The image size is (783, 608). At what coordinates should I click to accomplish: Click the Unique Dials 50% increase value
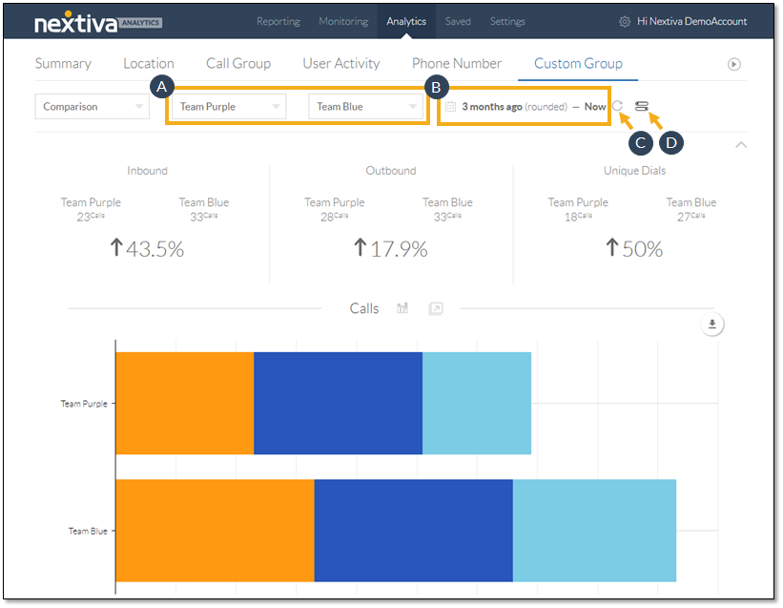[634, 248]
